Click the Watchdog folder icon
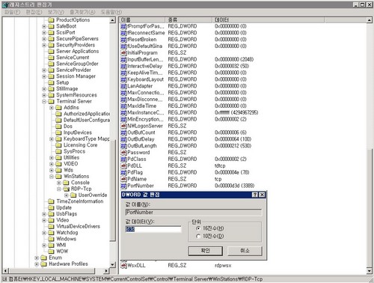The image size is (374, 283). [51, 233]
